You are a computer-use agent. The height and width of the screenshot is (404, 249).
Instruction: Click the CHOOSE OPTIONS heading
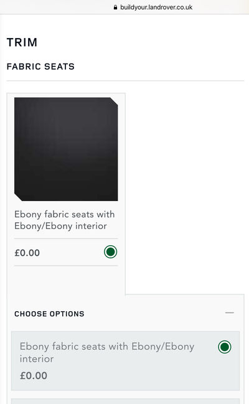[49, 314]
